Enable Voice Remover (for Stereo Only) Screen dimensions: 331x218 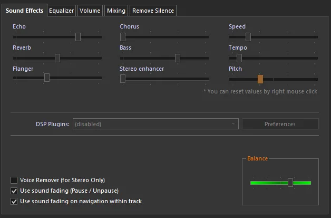click(14, 180)
